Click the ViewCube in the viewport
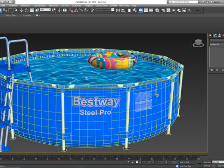Image resolution: width=224 pixels, height=168 pixels. 198,43
